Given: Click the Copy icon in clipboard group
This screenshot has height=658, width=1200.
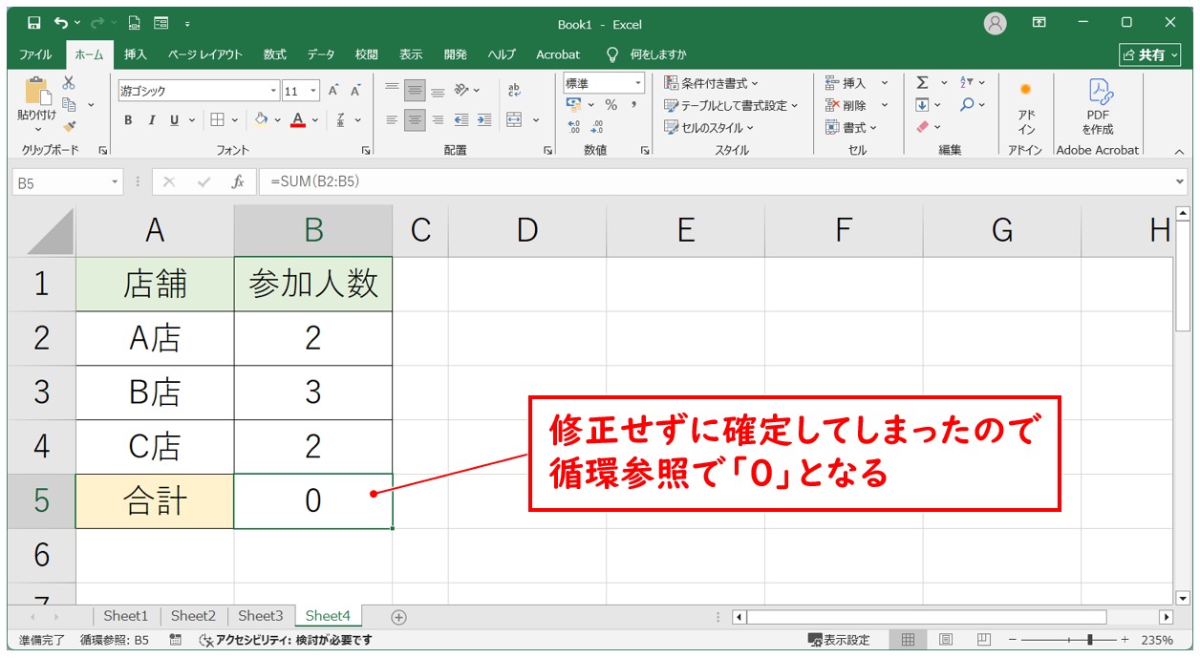Looking at the screenshot, I should click(69, 104).
